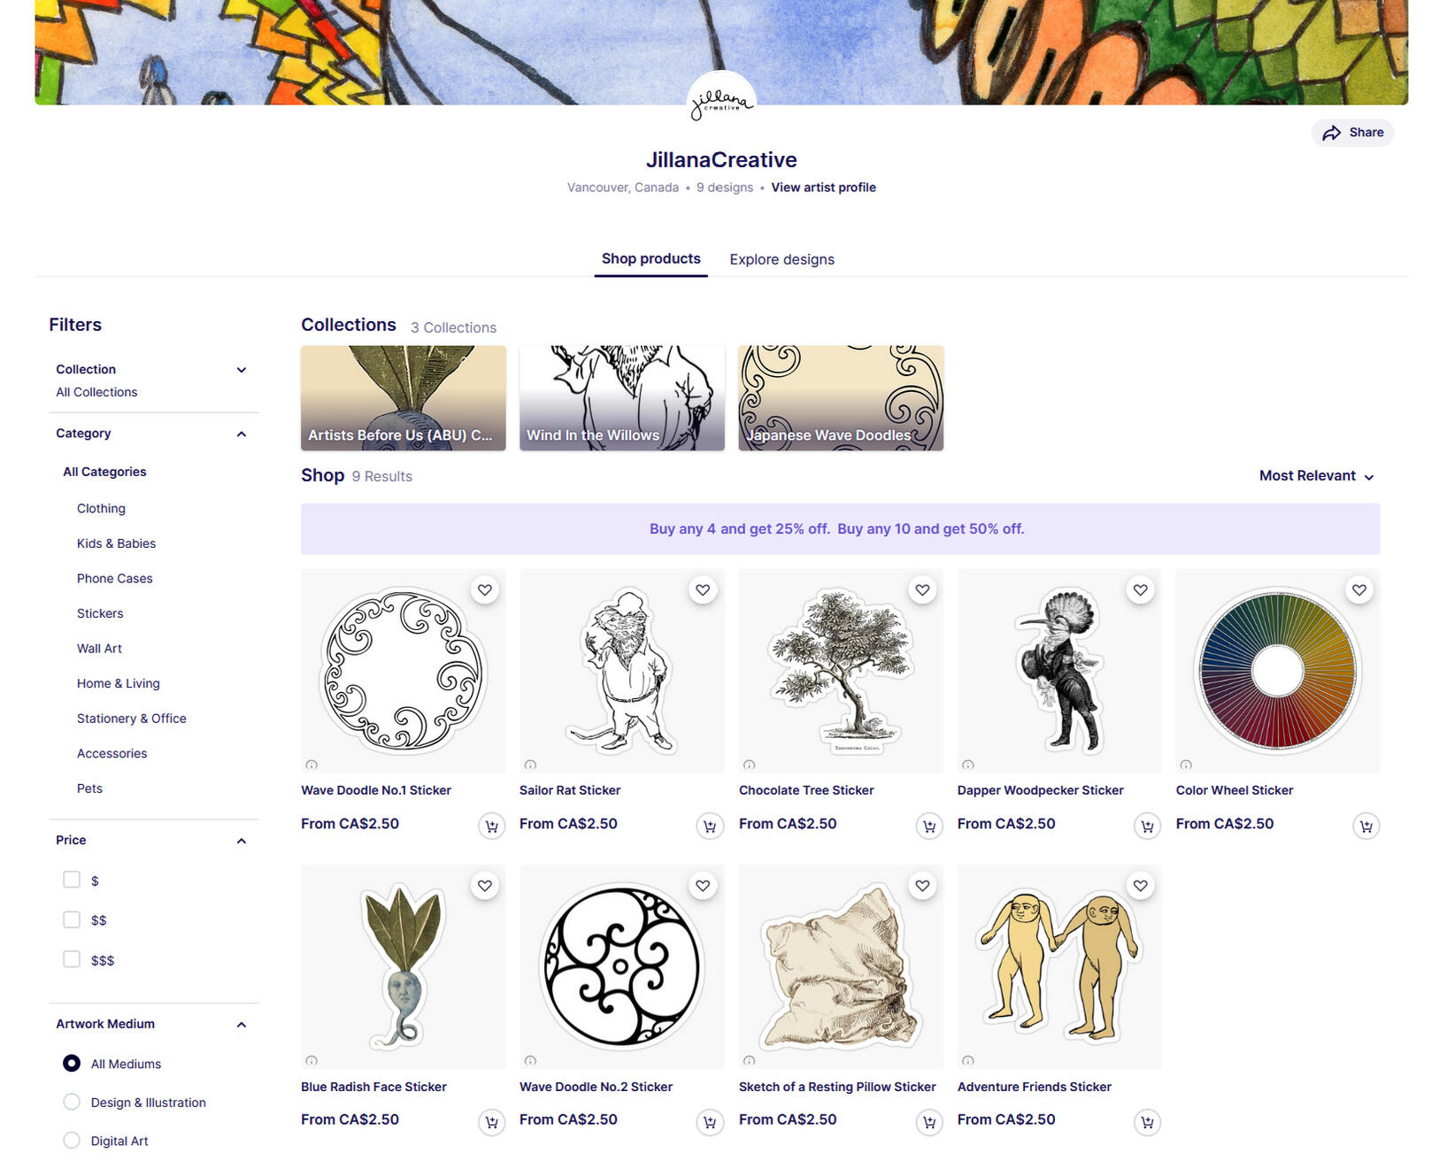Add Dapper Woodpecker Sticker to cart

coord(1147,826)
